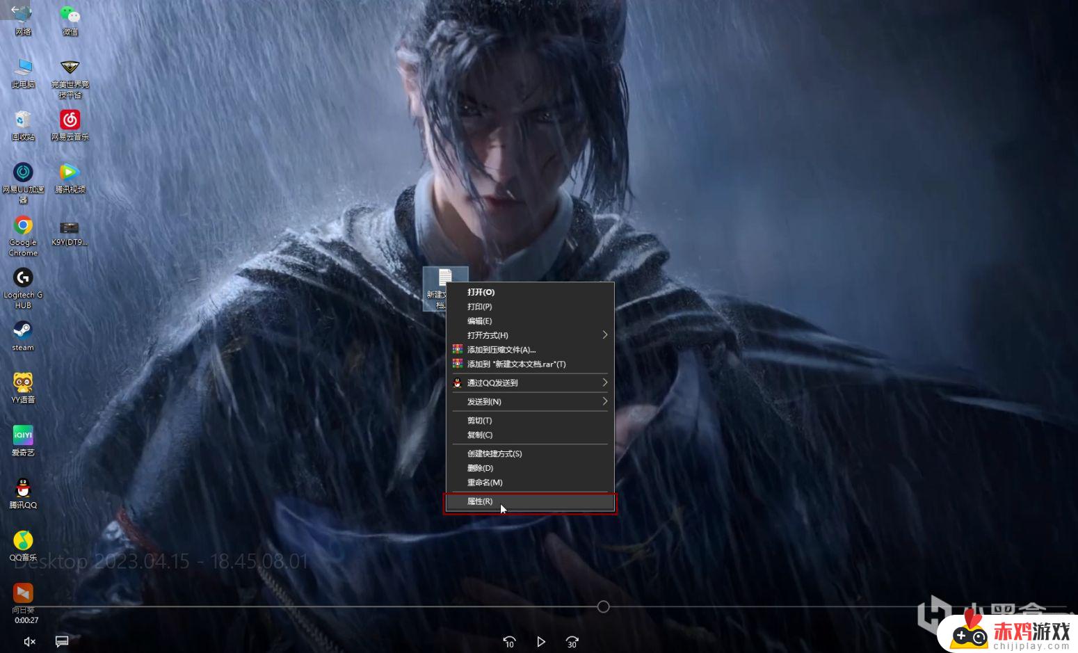Choose 编辑(E) from context menu

[530, 321]
